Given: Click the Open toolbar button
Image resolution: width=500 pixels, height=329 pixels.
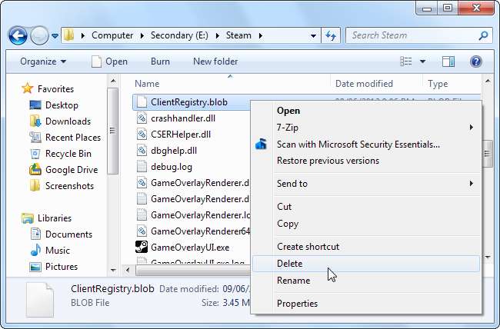Looking at the screenshot, I should 109,61.
